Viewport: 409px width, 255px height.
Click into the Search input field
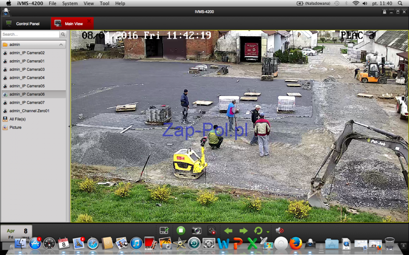point(30,34)
